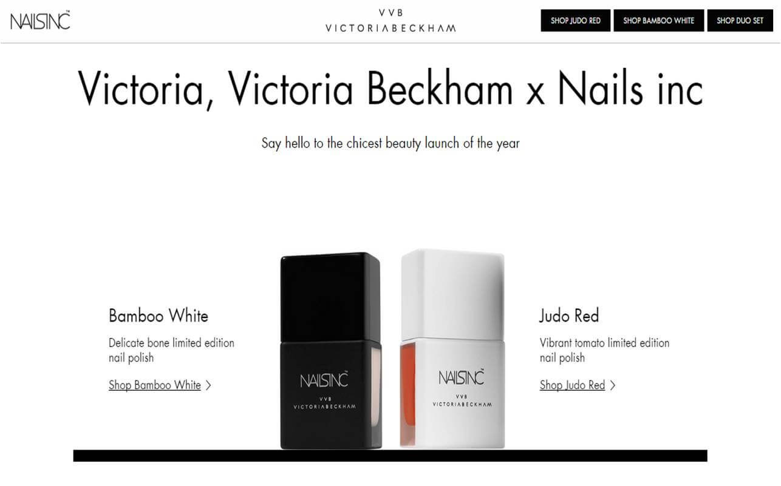The width and height of the screenshot is (781, 486).
Task: Select the white nail polish bottle image
Action: (452, 349)
